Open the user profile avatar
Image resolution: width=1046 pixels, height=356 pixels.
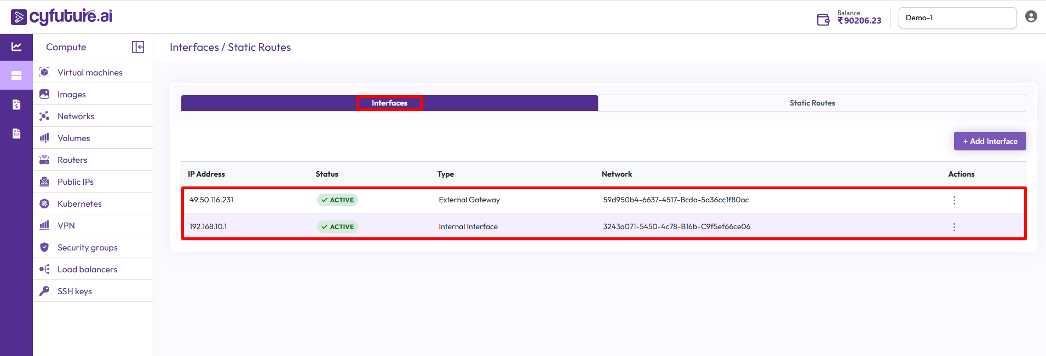[1031, 17]
